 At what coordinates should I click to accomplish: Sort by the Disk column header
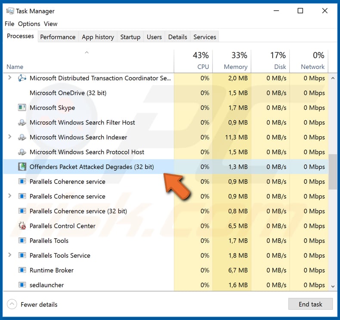271,61
